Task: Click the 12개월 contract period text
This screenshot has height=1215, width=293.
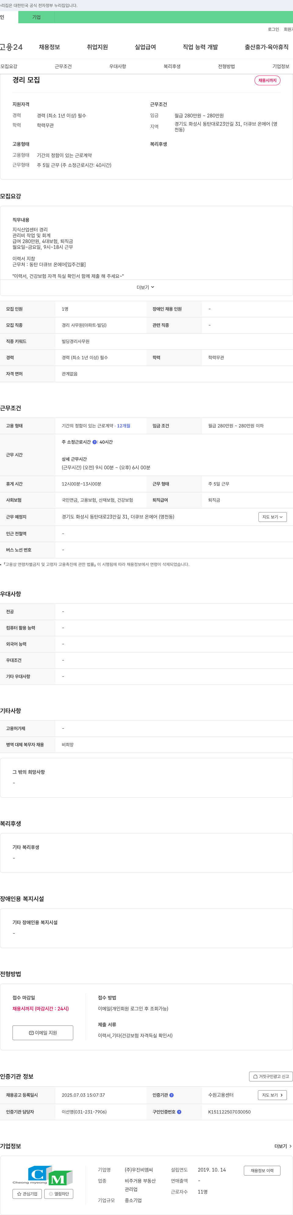Action: click(123, 426)
